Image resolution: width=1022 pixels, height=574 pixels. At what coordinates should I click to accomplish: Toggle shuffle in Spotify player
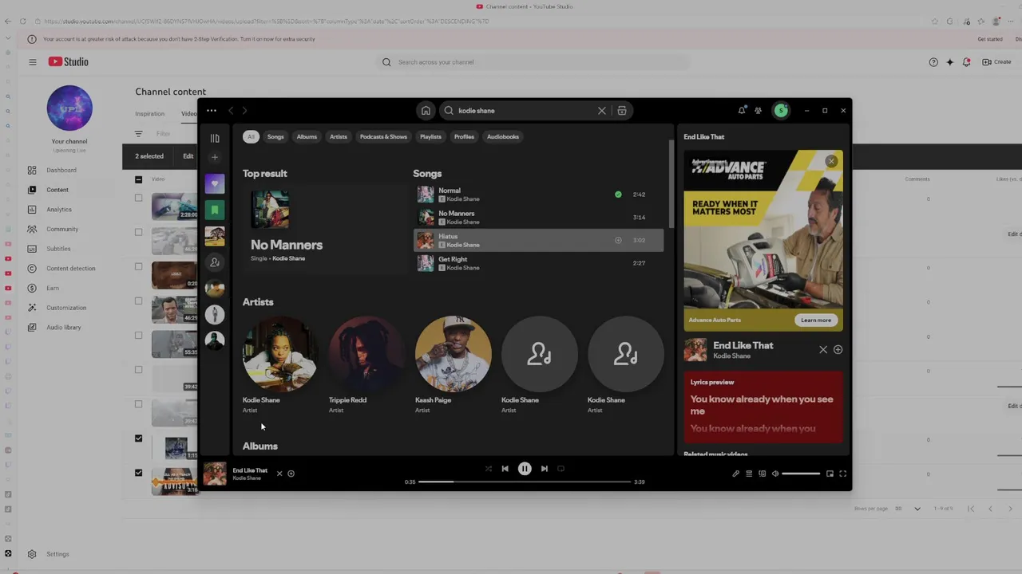pyautogui.click(x=489, y=469)
